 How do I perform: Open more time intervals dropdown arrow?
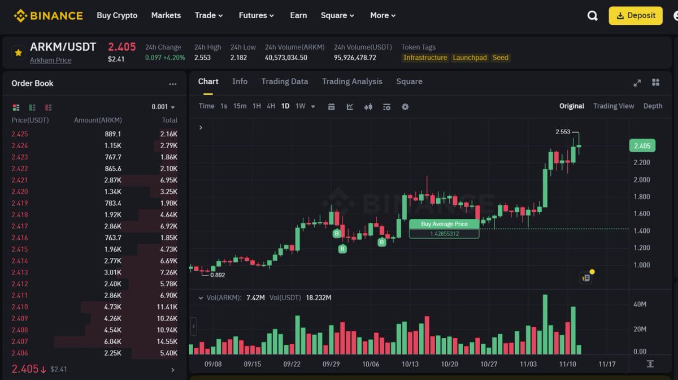point(313,106)
